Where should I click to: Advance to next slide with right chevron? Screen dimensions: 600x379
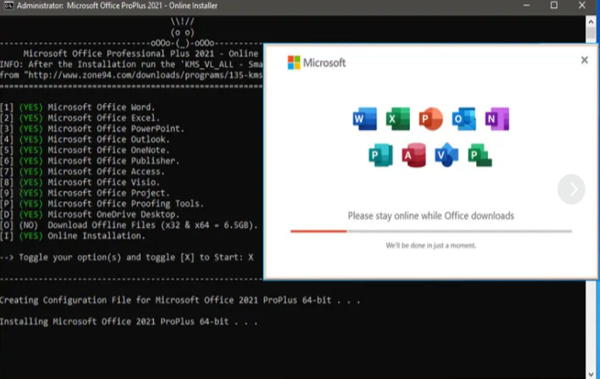pos(571,189)
